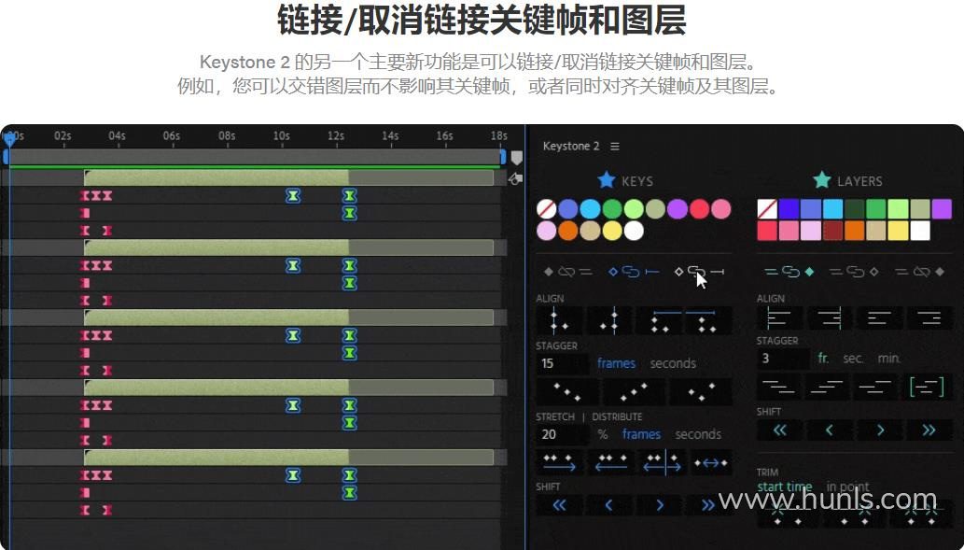Click Layers stagger value field showing 3
This screenshot has width=964, height=550.
(x=783, y=358)
